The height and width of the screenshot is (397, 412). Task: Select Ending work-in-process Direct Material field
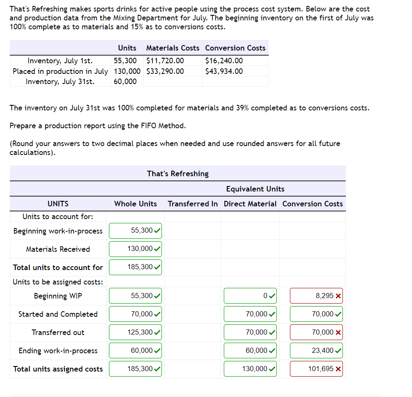250,350
